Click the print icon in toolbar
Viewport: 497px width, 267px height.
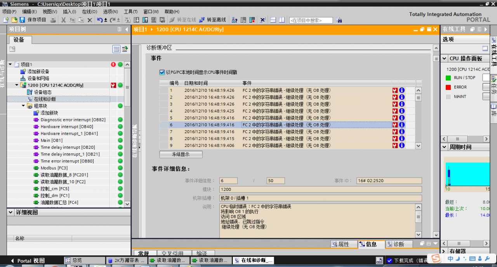tap(53, 20)
